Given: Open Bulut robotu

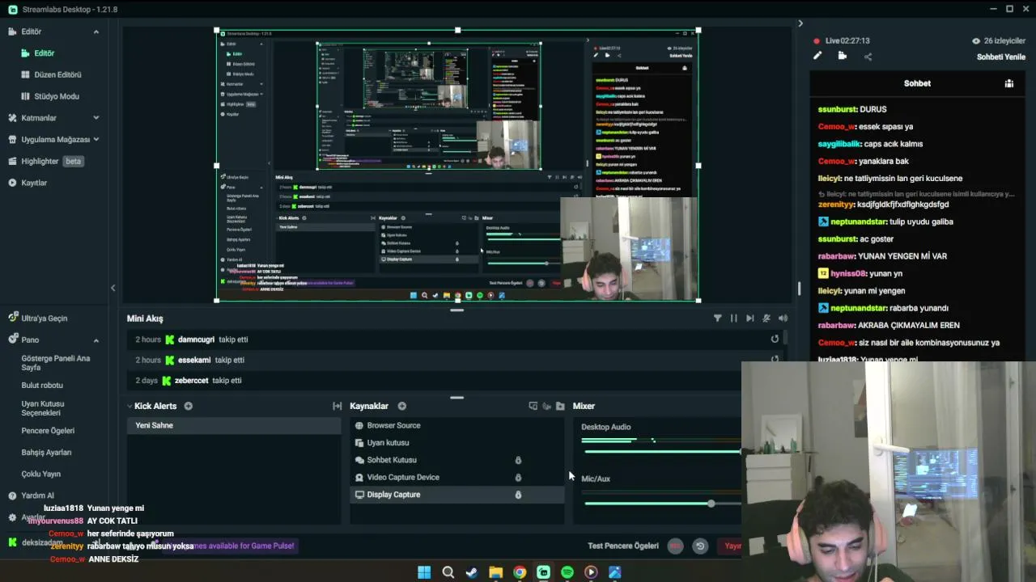Looking at the screenshot, I should 42,386.
